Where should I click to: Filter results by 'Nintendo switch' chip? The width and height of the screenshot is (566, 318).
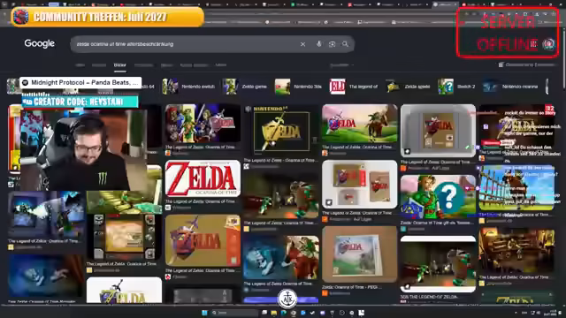click(x=188, y=87)
